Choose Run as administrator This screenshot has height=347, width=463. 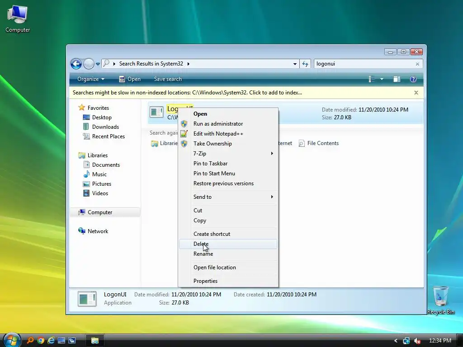coord(228,124)
